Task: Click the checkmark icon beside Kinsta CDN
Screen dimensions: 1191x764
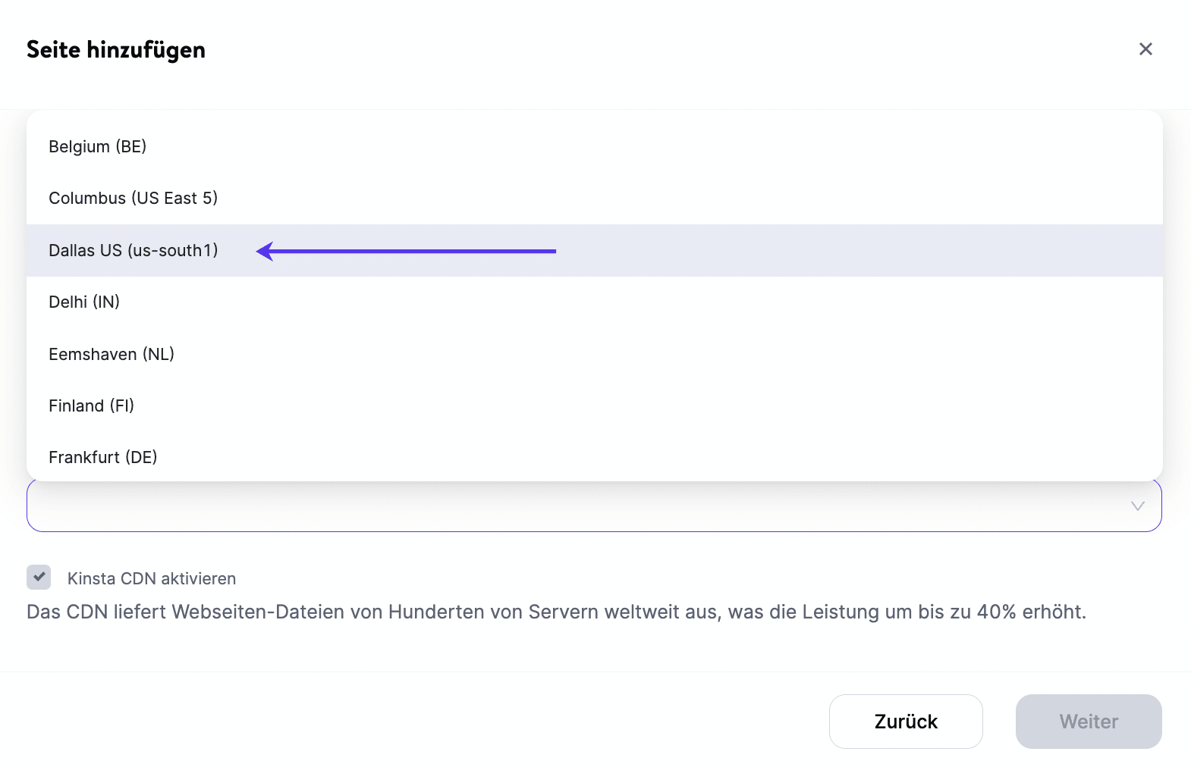Action: (x=39, y=577)
